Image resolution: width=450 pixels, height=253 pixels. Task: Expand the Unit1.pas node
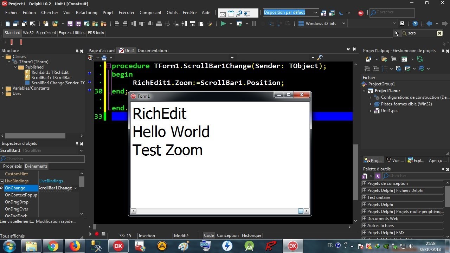pos(371,111)
